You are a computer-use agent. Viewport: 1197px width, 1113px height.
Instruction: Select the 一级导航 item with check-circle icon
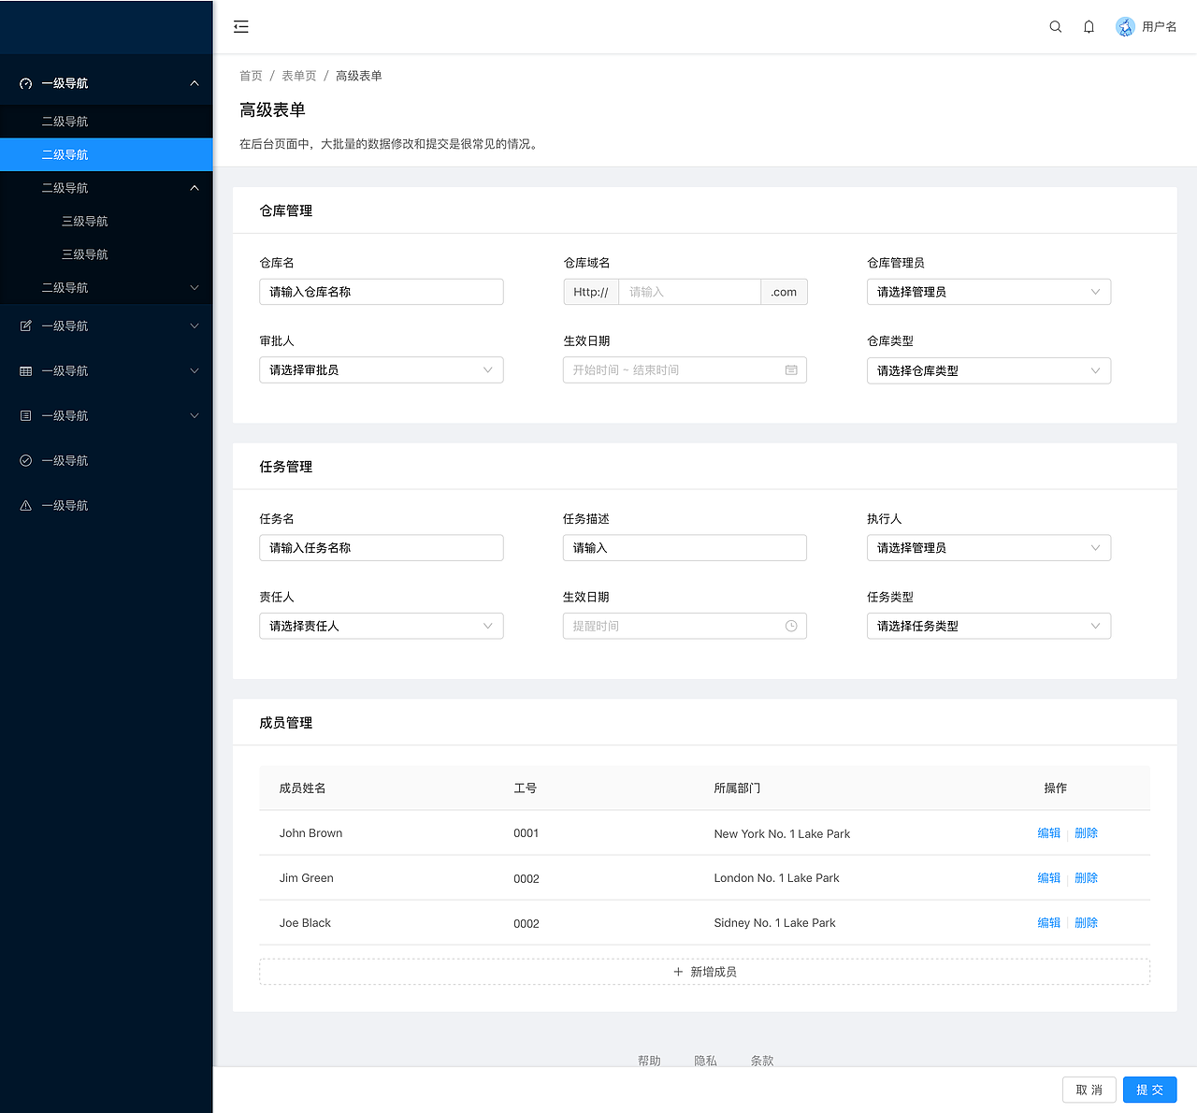(107, 461)
